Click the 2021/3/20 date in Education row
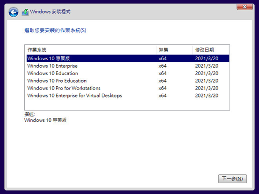The image size is (259, 194). click(x=207, y=73)
